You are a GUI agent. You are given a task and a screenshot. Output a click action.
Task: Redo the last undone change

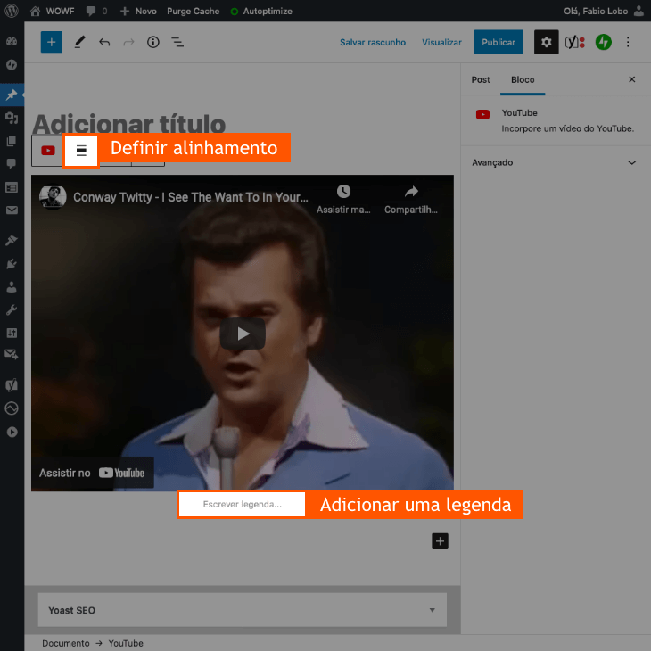128,42
